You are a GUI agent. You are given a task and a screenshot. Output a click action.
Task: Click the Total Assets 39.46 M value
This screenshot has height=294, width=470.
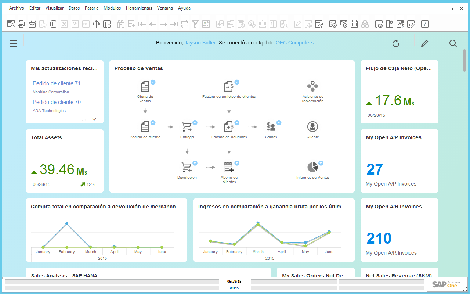(x=63, y=169)
